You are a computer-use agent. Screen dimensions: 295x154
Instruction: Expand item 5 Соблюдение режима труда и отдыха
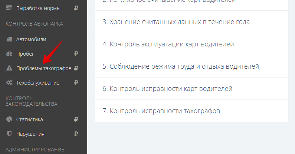pos(191,66)
